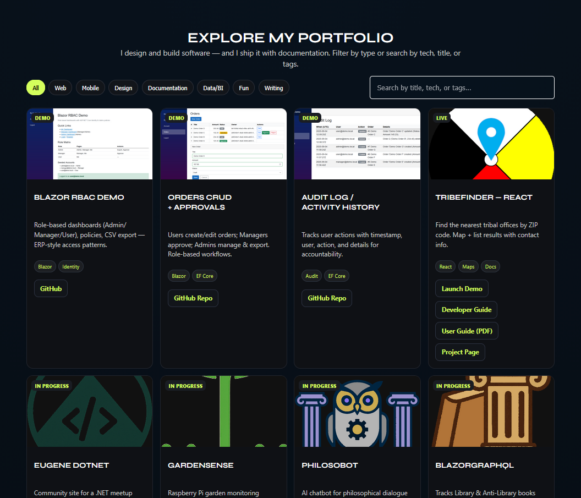Screen dimensions: 581x498
Task: Click the React tag on TribeFinder card
Action: [445, 266]
